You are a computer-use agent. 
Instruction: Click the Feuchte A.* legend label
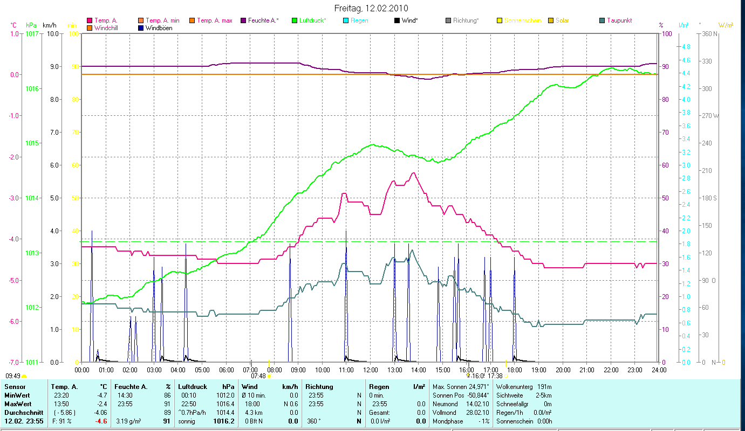263,20
